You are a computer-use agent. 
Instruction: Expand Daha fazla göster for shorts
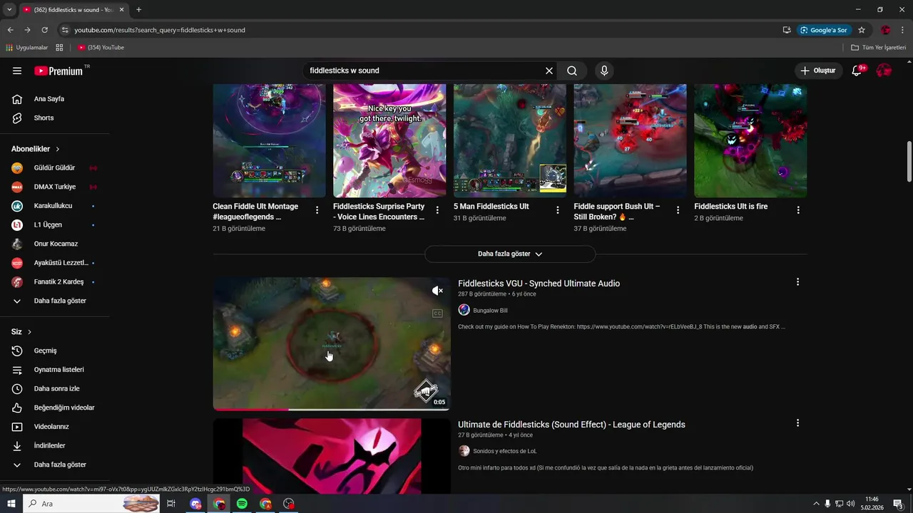click(510, 254)
